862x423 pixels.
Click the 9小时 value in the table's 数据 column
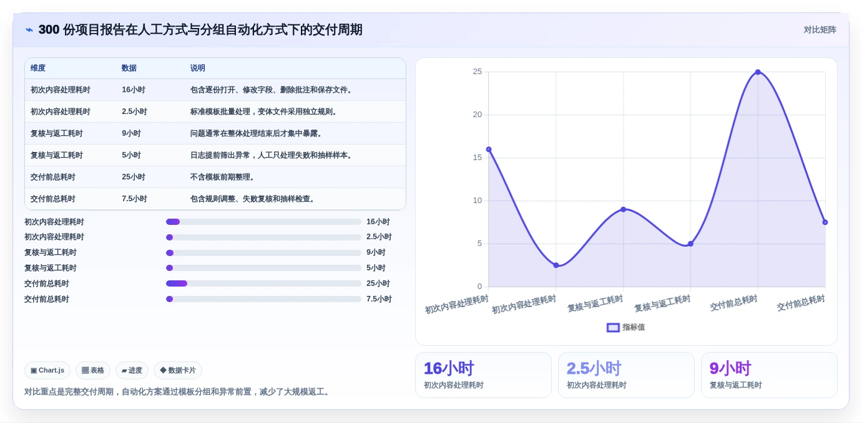tap(132, 133)
